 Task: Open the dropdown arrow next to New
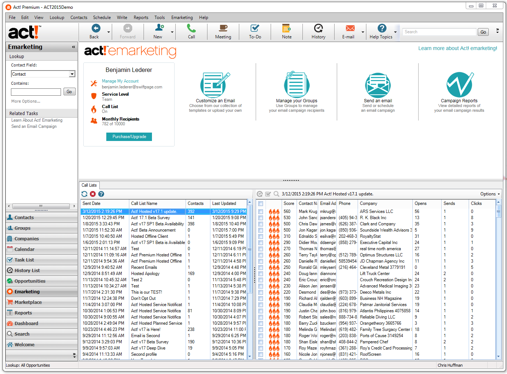[172, 32]
